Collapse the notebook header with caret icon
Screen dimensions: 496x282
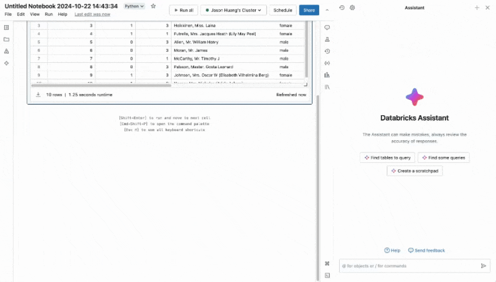327,10
